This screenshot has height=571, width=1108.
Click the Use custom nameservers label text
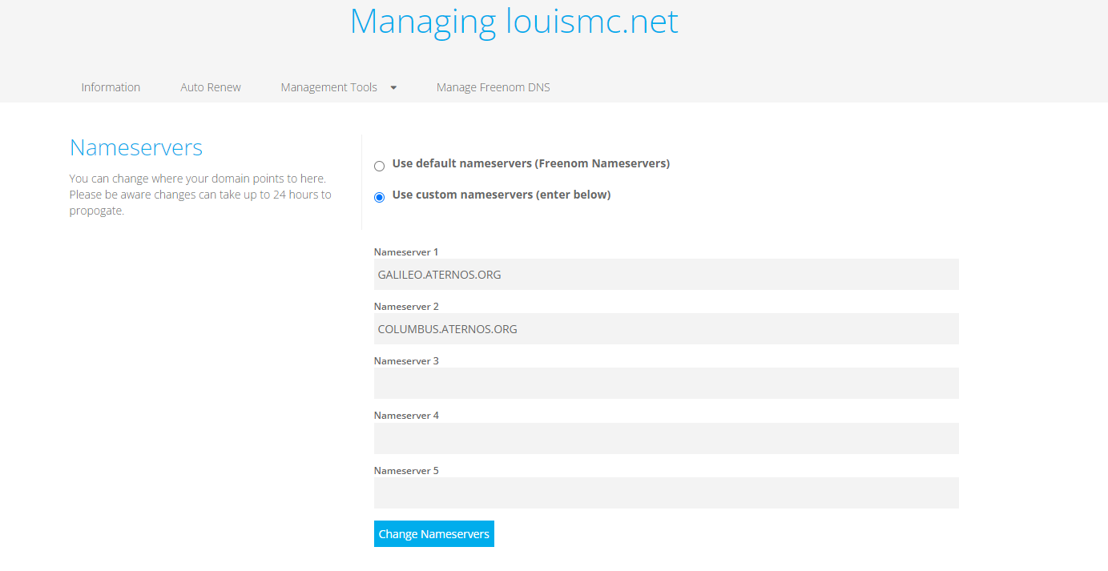click(502, 195)
